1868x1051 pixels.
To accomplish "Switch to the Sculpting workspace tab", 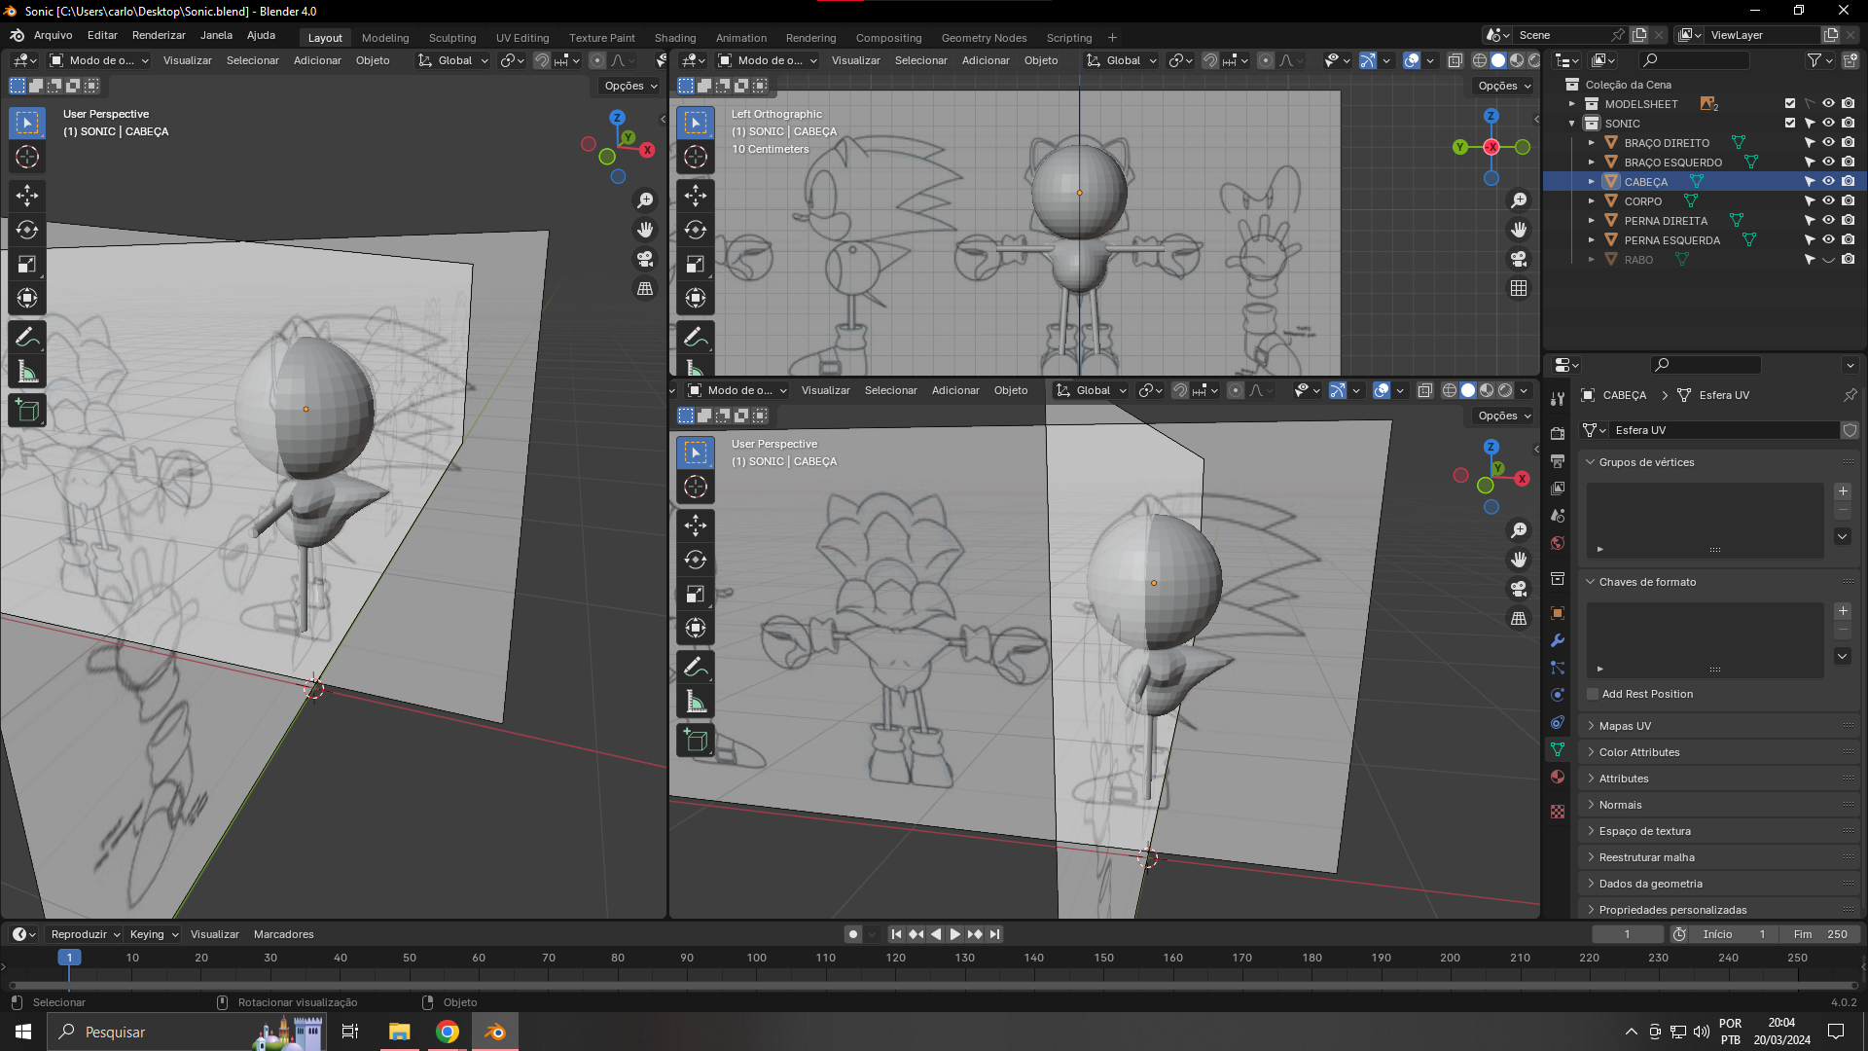I will 452,38.
